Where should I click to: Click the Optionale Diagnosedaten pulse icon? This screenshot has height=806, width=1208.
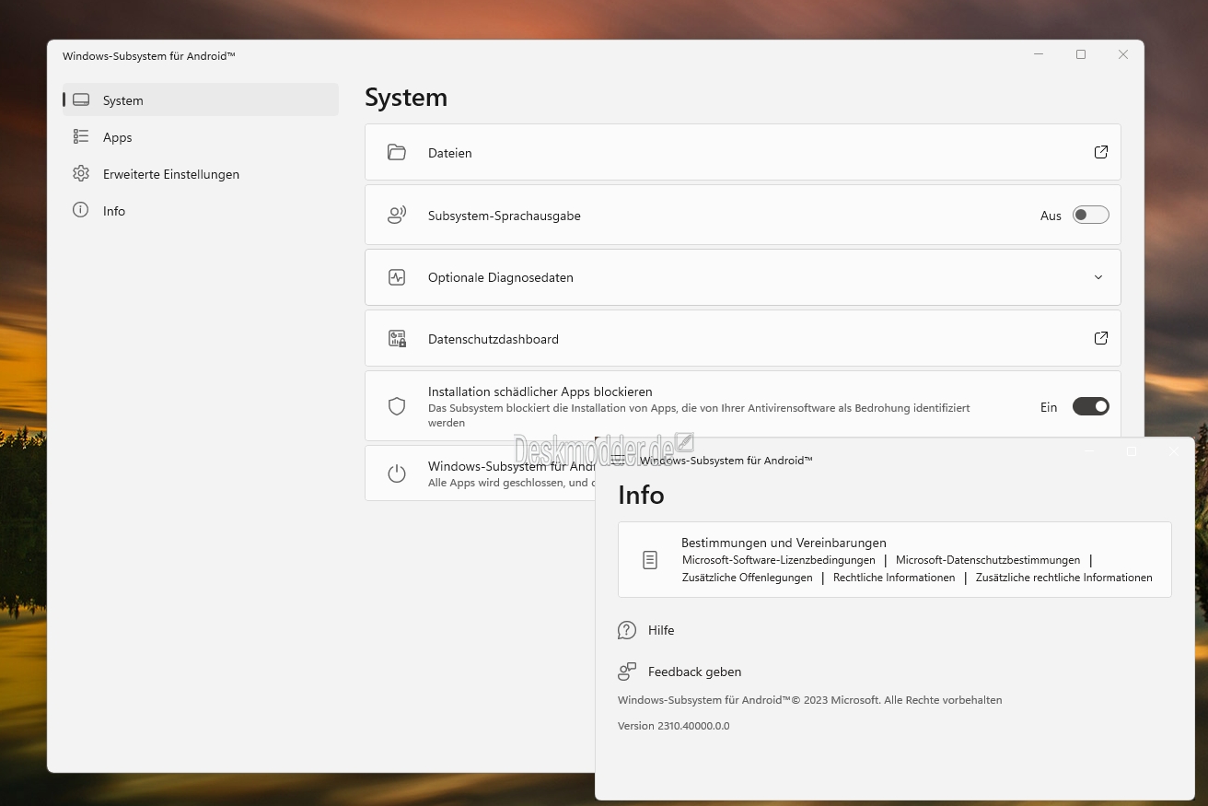coord(397,277)
